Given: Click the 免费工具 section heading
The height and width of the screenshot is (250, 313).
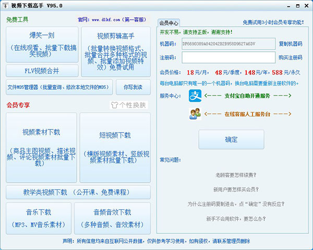Looking at the screenshot, I should point(17,19).
